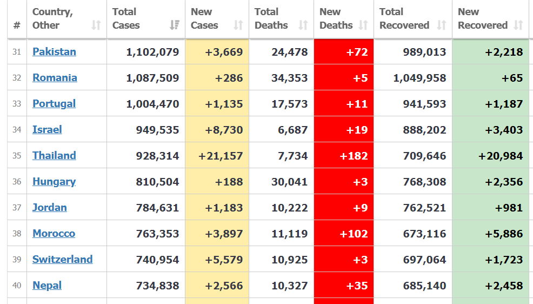Click Morocco new recovered +5,886
The image size is (533, 304).
coord(504,234)
